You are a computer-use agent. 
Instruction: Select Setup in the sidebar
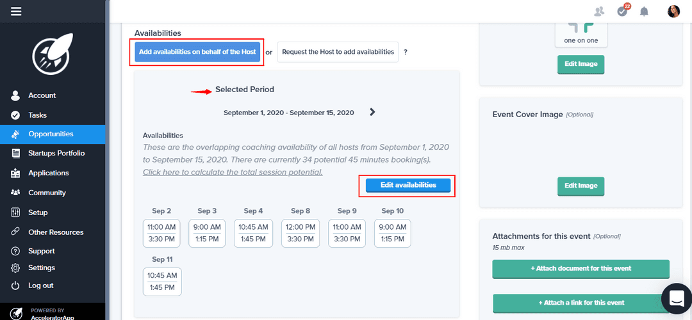[x=38, y=212]
